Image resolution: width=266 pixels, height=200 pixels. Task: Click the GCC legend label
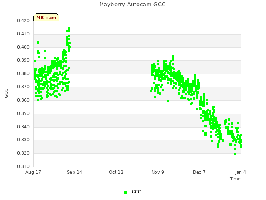[x=136, y=192]
